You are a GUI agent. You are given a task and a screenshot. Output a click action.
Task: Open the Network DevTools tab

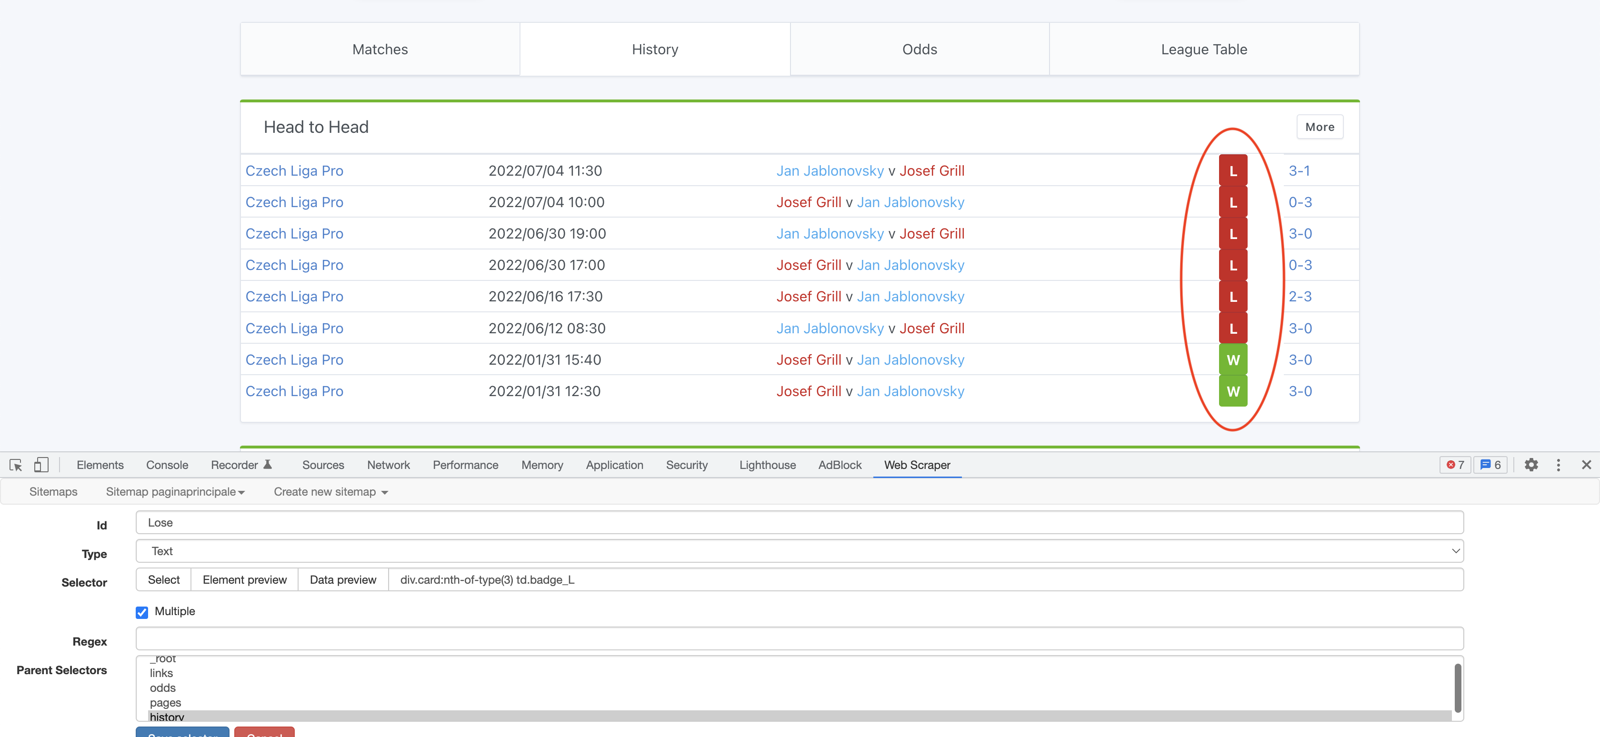coord(388,465)
